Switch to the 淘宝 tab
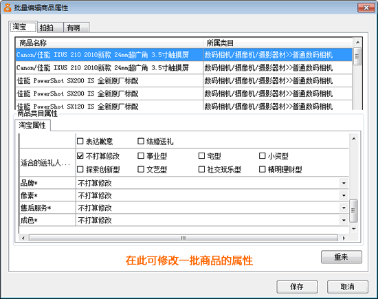The image size is (378, 299). coord(23,27)
